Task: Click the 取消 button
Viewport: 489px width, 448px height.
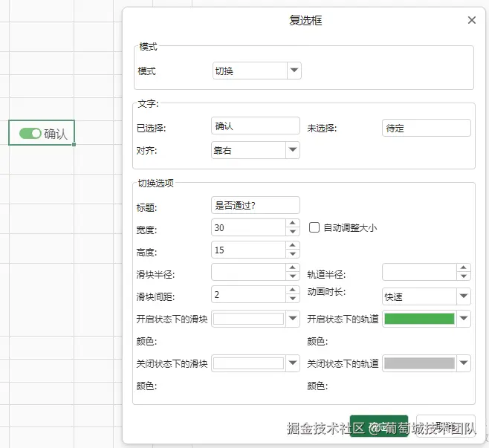Action: (446, 426)
